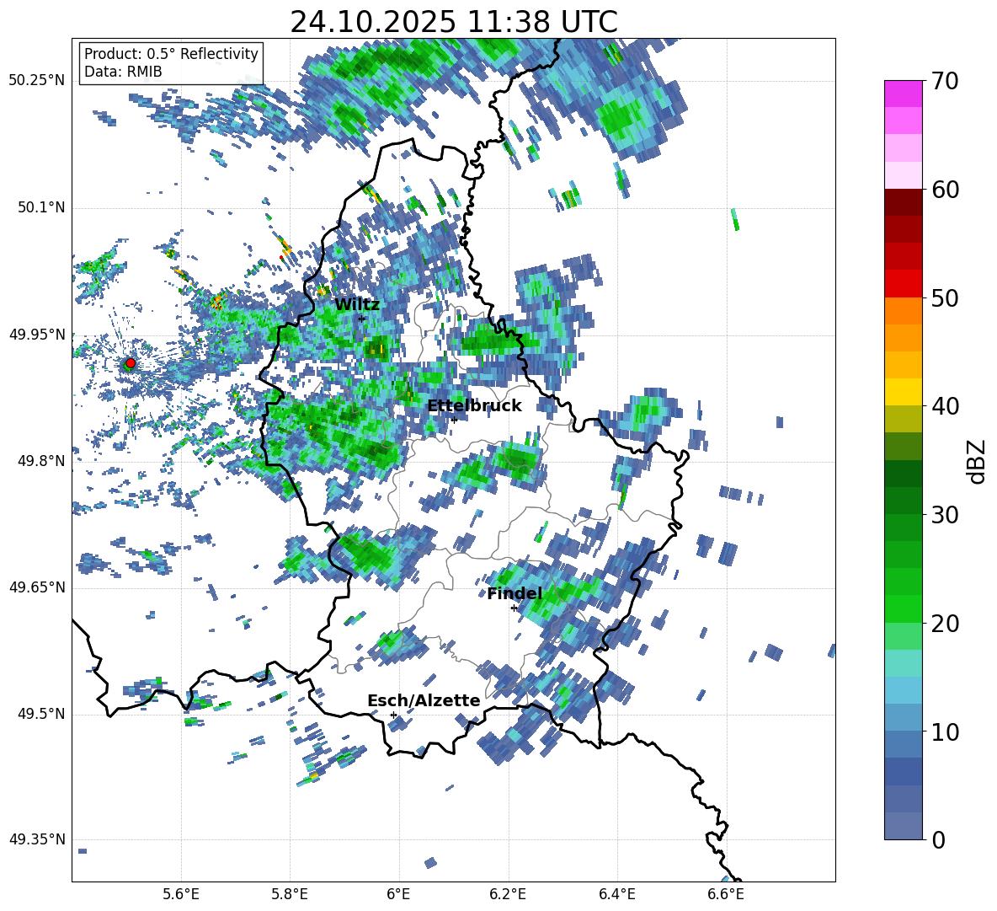This screenshot has height=911, width=997.
Task: Click the 49.35°N latitude tick label
Action: (x=36, y=839)
